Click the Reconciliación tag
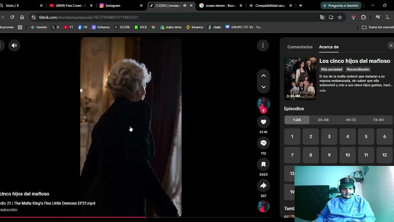The width and height of the screenshot is (394, 222). click(358, 69)
